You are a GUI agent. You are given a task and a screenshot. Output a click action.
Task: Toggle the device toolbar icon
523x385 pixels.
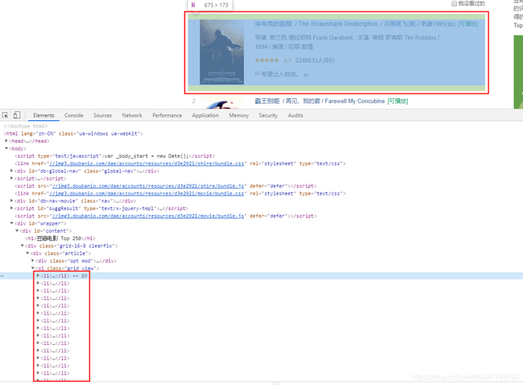(x=16, y=115)
